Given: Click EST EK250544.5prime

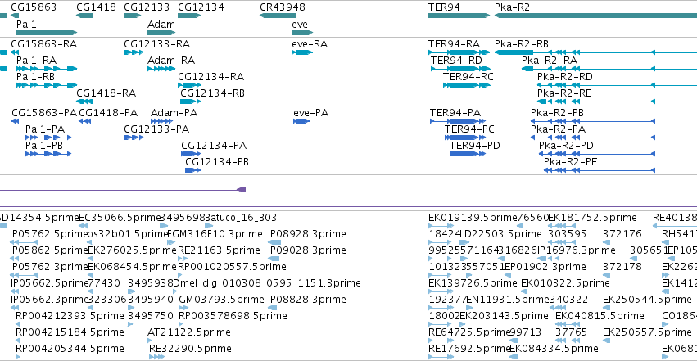Looking at the screenshot, I should (647, 300).
